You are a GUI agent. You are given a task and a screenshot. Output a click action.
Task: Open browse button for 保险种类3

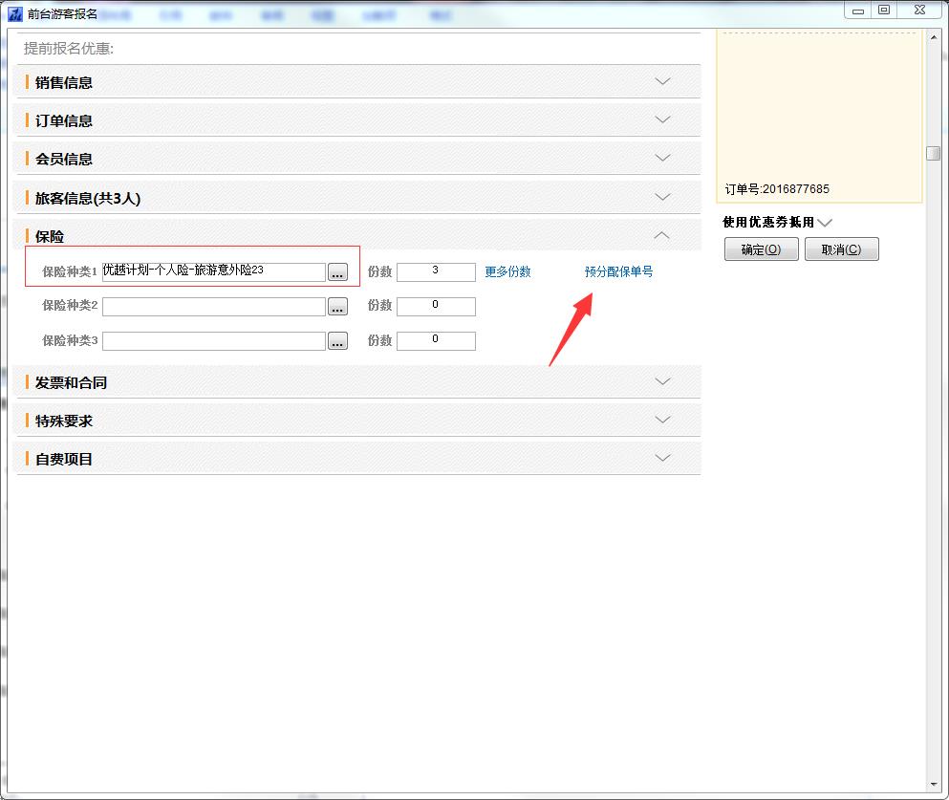pos(337,341)
